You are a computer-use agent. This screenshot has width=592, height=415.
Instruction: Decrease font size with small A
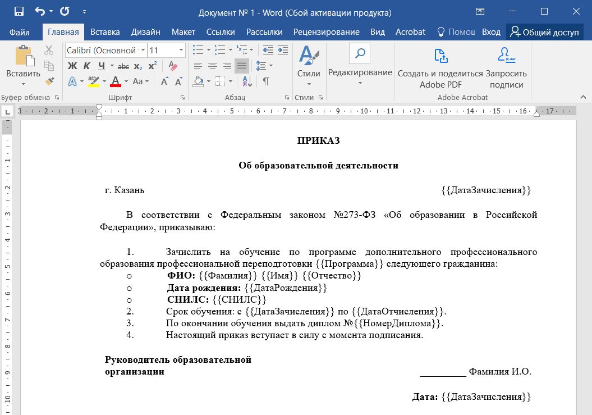[178, 81]
